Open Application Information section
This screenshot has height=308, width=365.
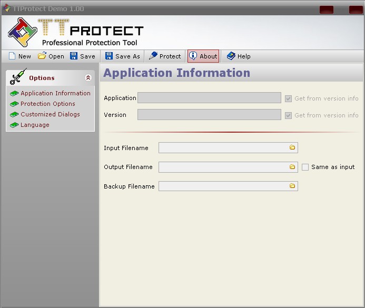coord(55,93)
